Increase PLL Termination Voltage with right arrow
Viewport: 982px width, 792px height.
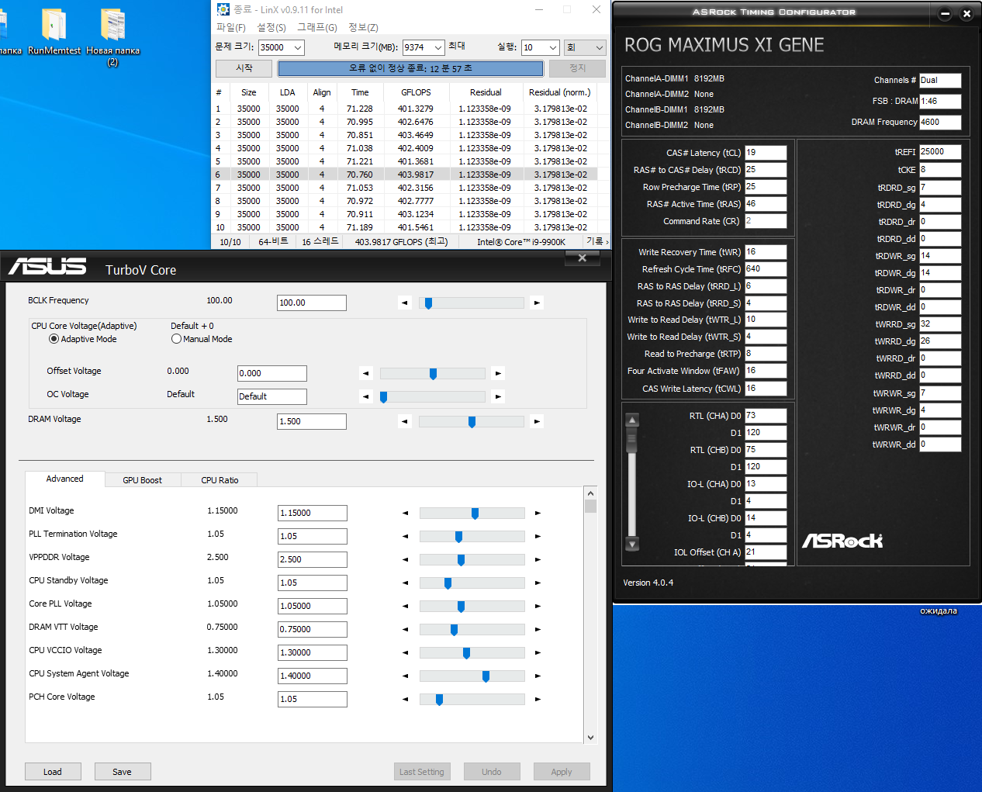tap(538, 536)
